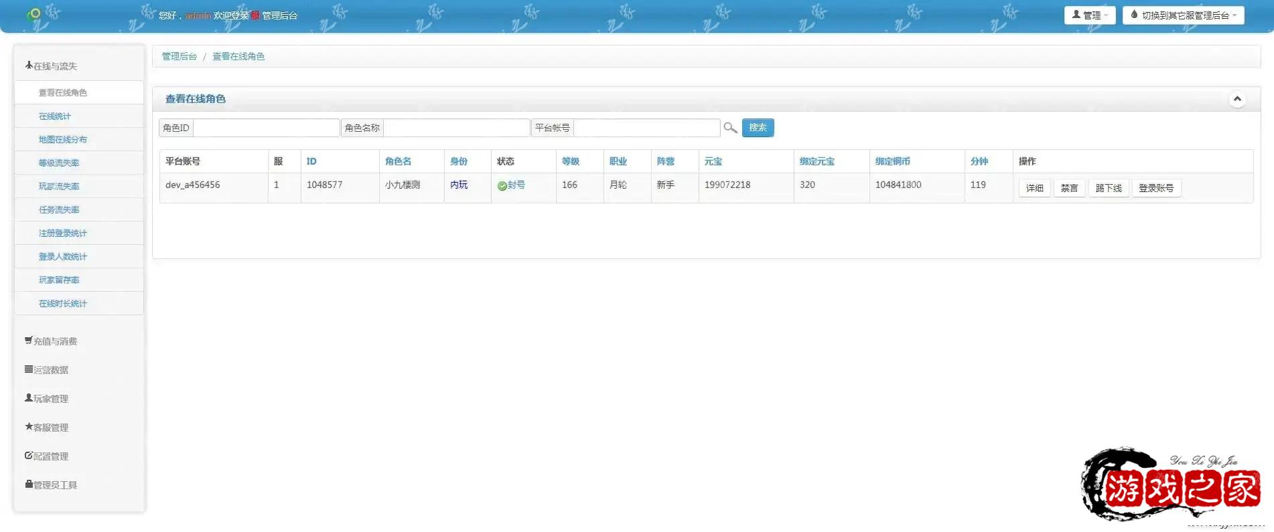Click 管理后台 breadcrumb link
Viewport: 1274px width, 532px height.
179,56
